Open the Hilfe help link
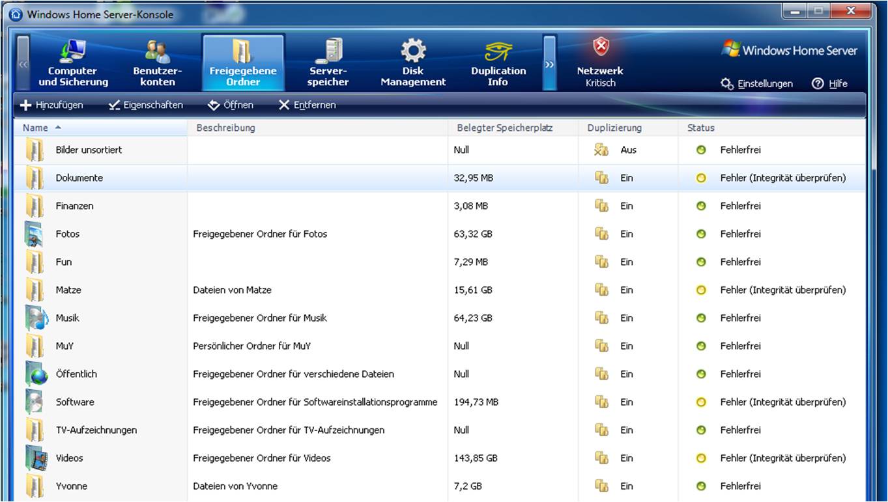The height and width of the screenshot is (502, 888). (830, 83)
